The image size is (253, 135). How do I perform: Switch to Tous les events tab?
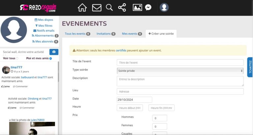(x=77, y=34)
